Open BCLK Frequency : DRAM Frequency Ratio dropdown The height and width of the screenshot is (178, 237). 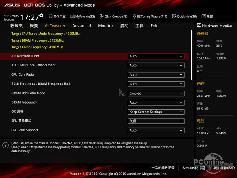[156, 84]
